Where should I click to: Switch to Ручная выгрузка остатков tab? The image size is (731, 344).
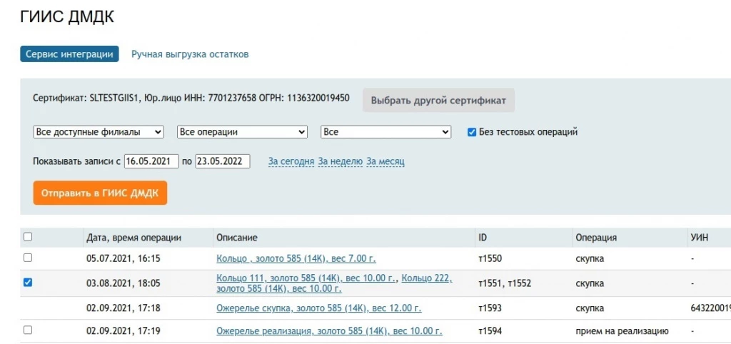tap(190, 54)
